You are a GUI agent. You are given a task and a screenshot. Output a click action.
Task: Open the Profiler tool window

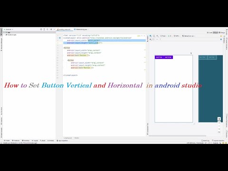coord(51,141)
